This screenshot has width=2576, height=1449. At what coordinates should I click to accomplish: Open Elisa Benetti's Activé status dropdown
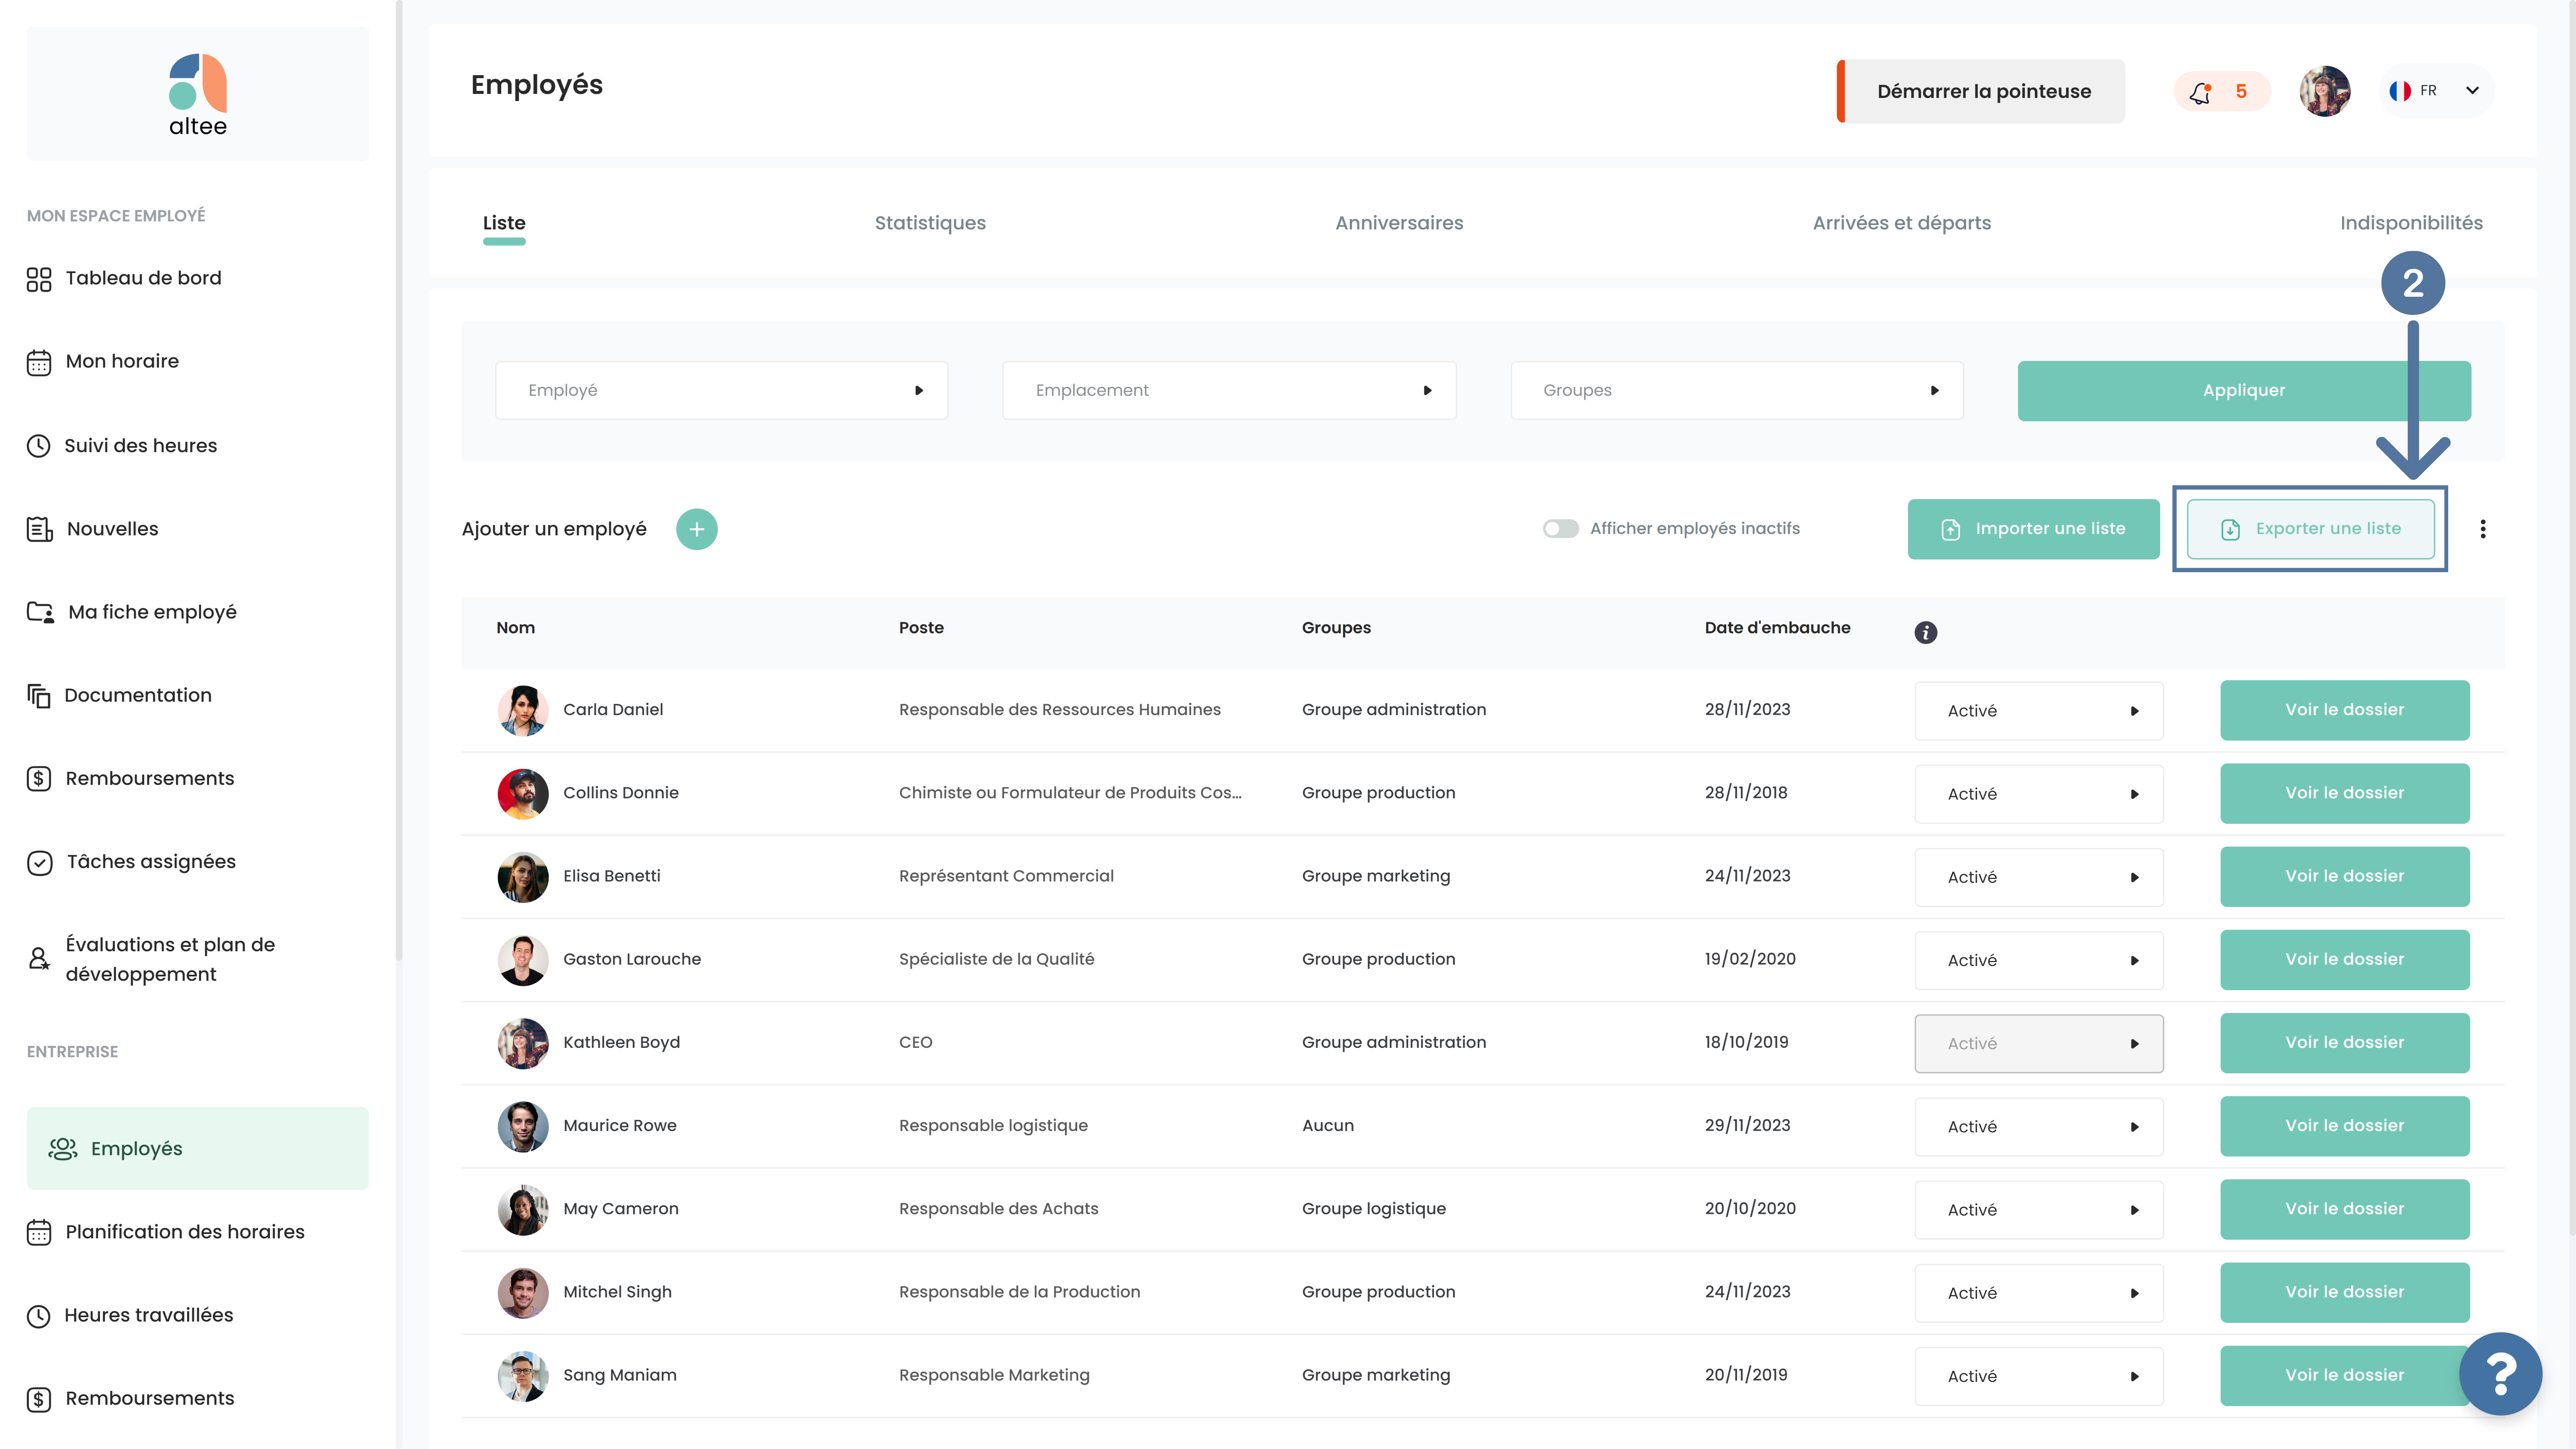tap(2039, 877)
